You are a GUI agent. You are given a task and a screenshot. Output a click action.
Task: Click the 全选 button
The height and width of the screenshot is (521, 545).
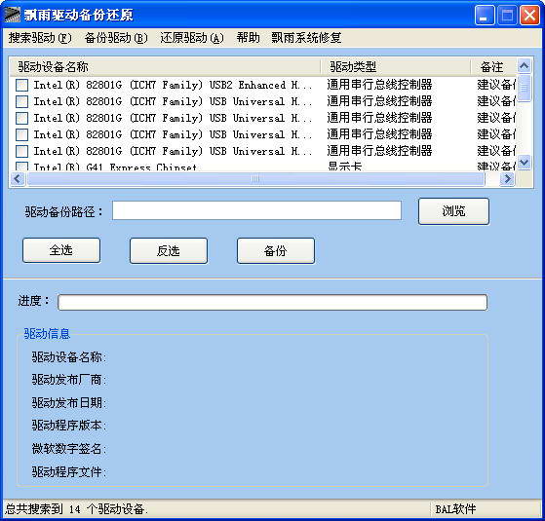tap(61, 250)
